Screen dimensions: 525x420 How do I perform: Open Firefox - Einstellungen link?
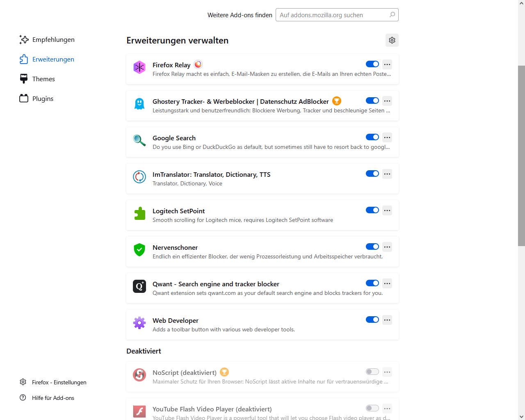[x=59, y=382]
